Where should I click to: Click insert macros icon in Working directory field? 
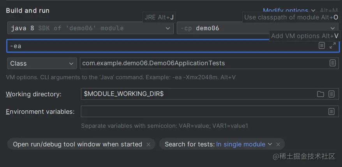[x=331, y=94]
